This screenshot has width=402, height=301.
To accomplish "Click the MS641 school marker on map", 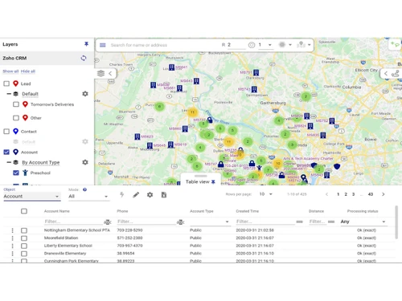I will [x=171, y=67].
